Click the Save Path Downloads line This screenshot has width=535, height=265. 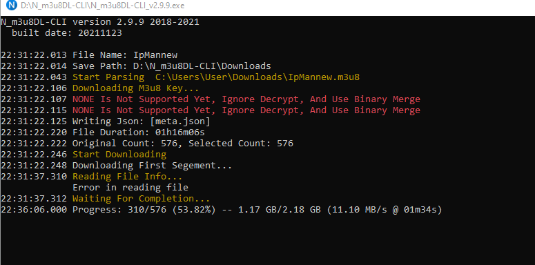(136, 66)
